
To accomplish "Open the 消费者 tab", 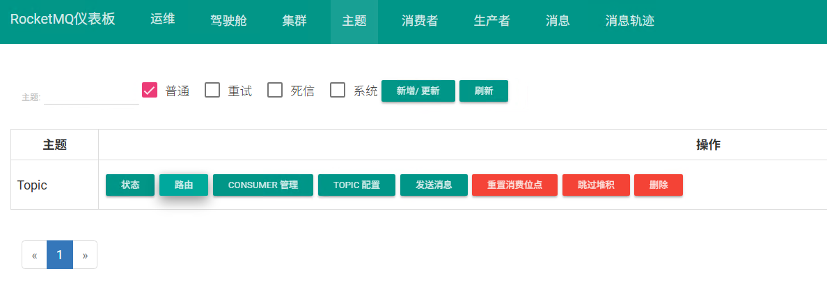I will (x=419, y=21).
